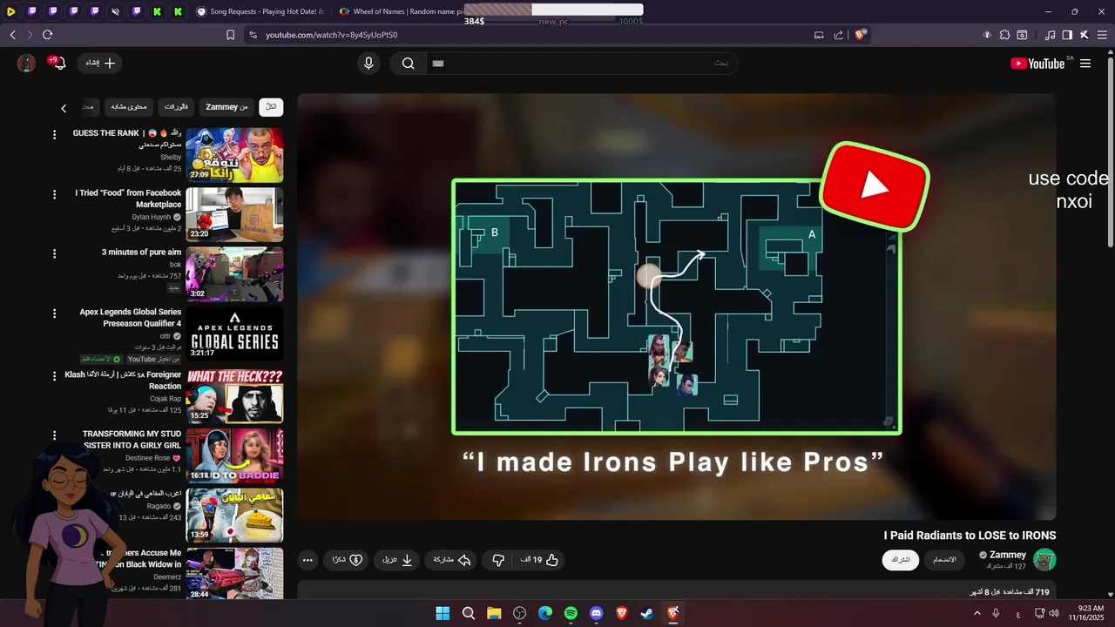Open Windows taskbar Search
Screen dimensions: 1115x627
pyautogui.click(x=468, y=613)
